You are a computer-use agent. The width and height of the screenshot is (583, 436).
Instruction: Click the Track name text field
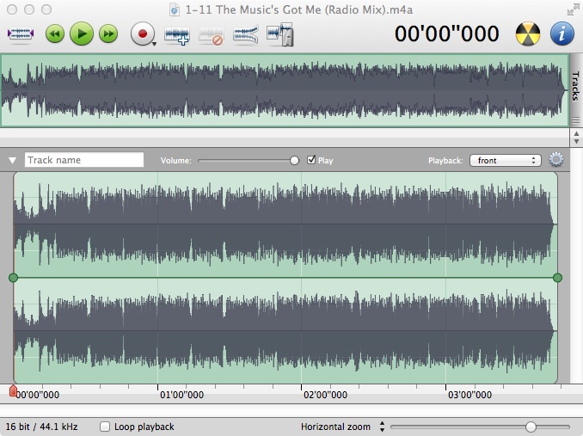tap(84, 160)
